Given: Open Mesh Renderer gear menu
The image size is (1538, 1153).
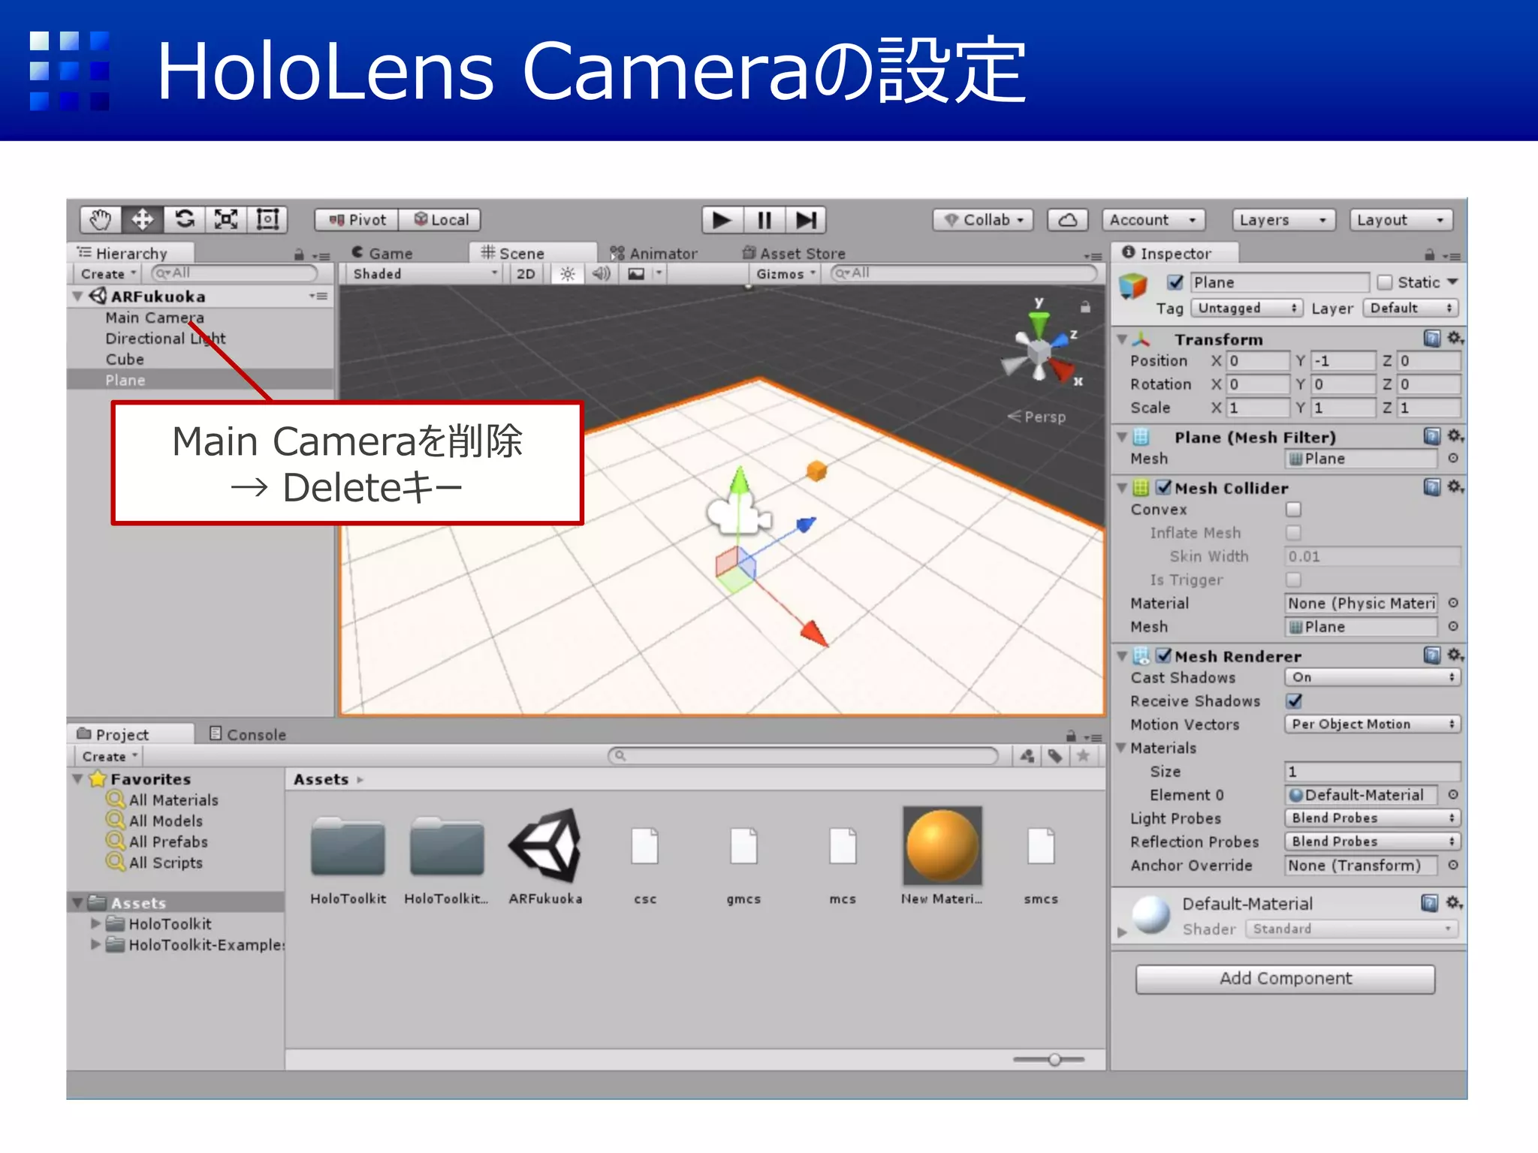Looking at the screenshot, I should pos(1455,655).
